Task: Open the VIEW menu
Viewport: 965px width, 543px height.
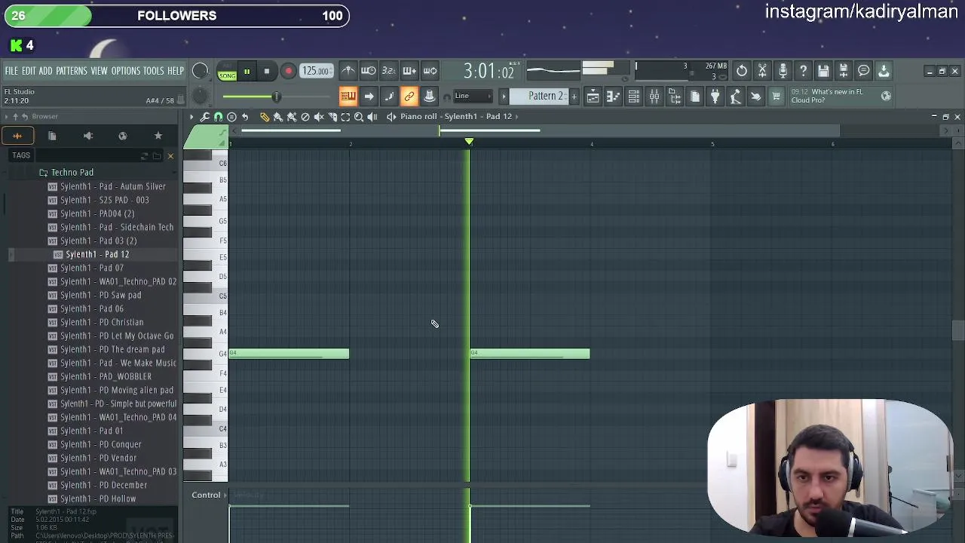Action: coord(100,71)
